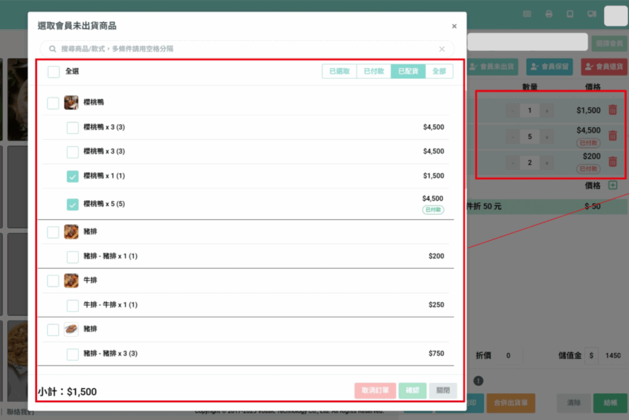Increase quantity of the $1,500 item

tap(546, 111)
